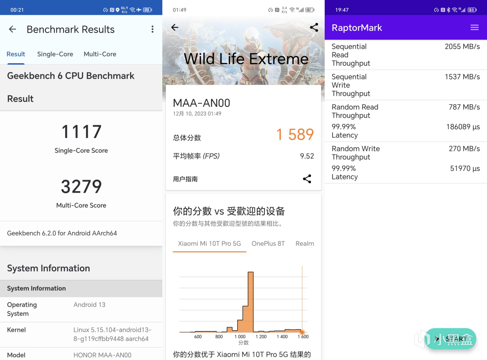Tap the gauge icon in RaptorMark status bar
This screenshot has width=487, height=360.
point(436,10)
